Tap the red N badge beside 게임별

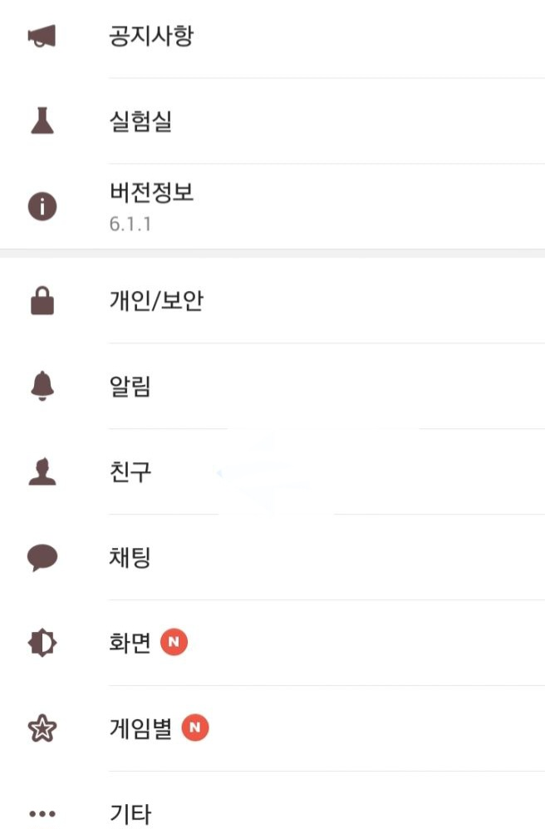195,728
